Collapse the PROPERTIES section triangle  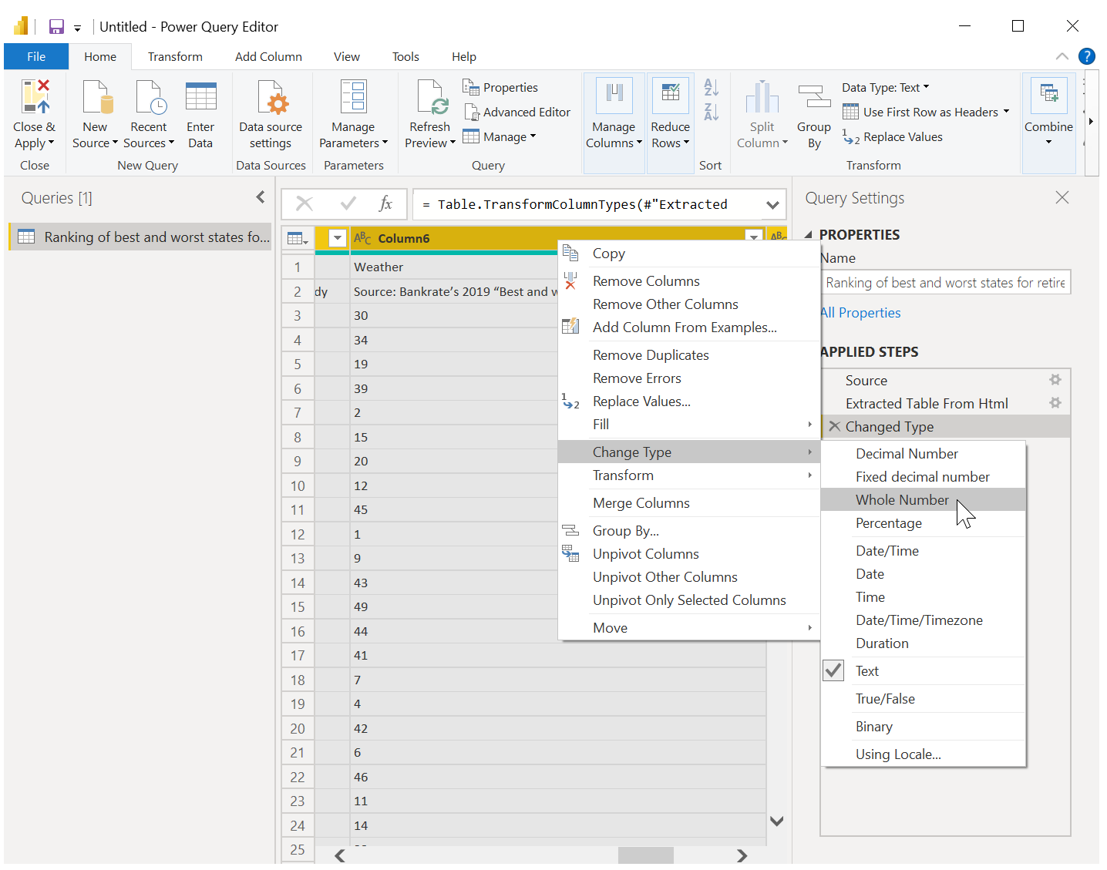point(809,234)
